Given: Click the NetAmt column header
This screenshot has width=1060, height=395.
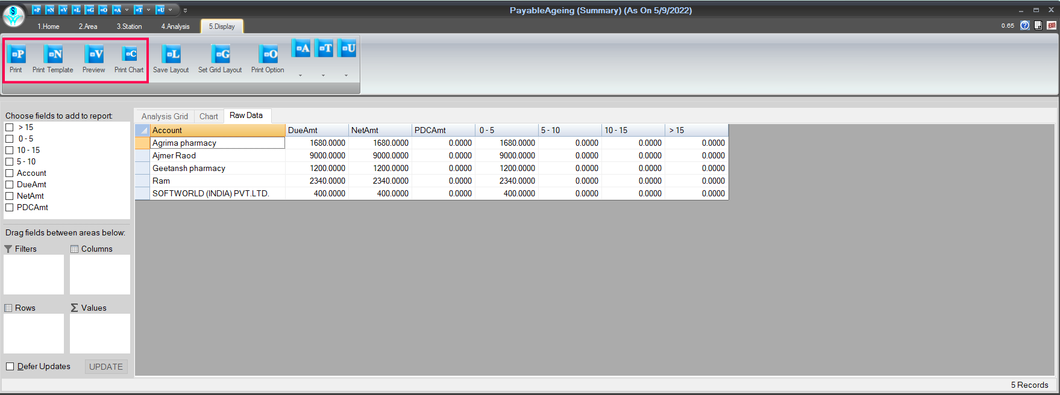Looking at the screenshot, I should coord(380,131).
